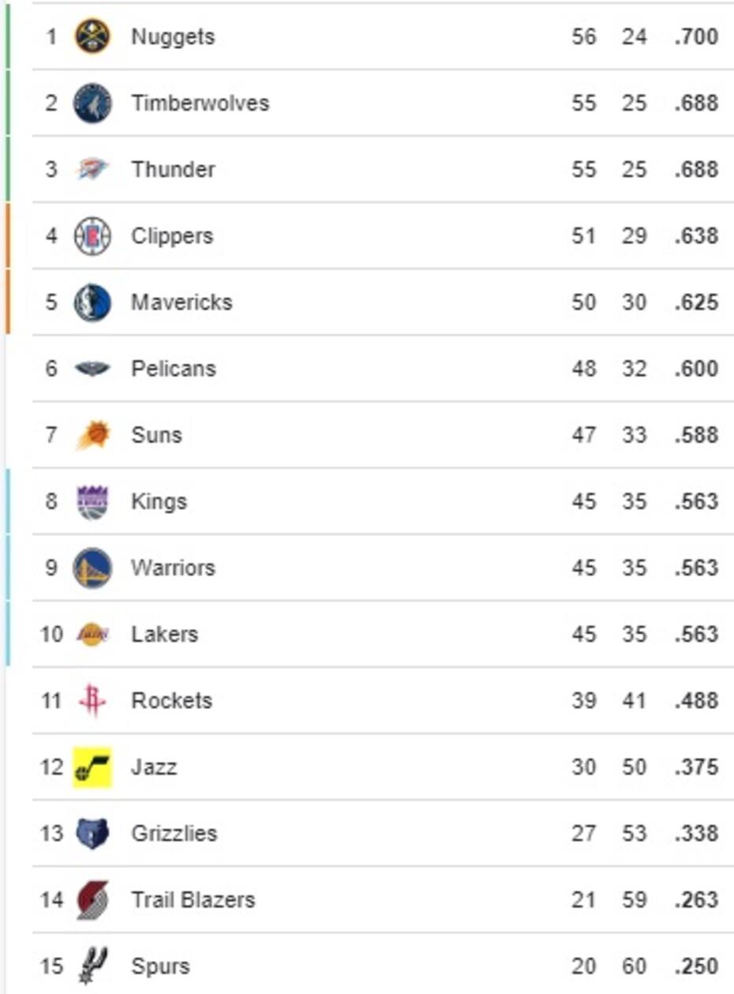734x994 pixels.
Task: Click the Warriors team logo
Action: click(x=92, y=568)
